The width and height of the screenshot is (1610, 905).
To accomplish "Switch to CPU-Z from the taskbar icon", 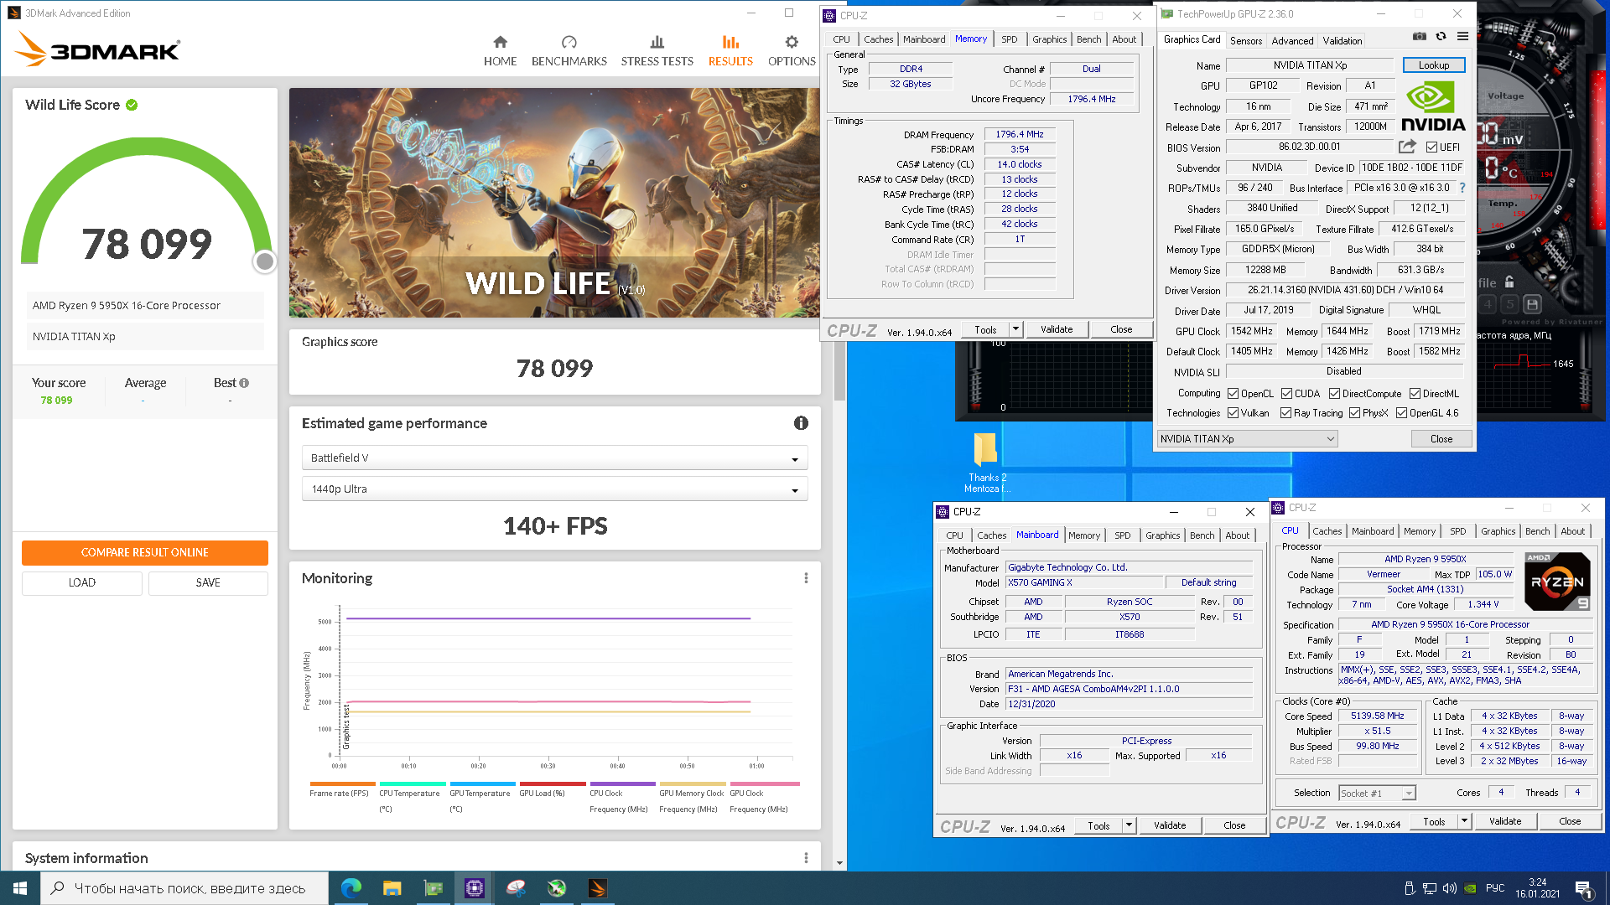I will (x=474, y=888).
